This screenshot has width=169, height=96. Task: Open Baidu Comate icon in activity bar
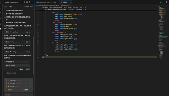click(x=1, y=28)
